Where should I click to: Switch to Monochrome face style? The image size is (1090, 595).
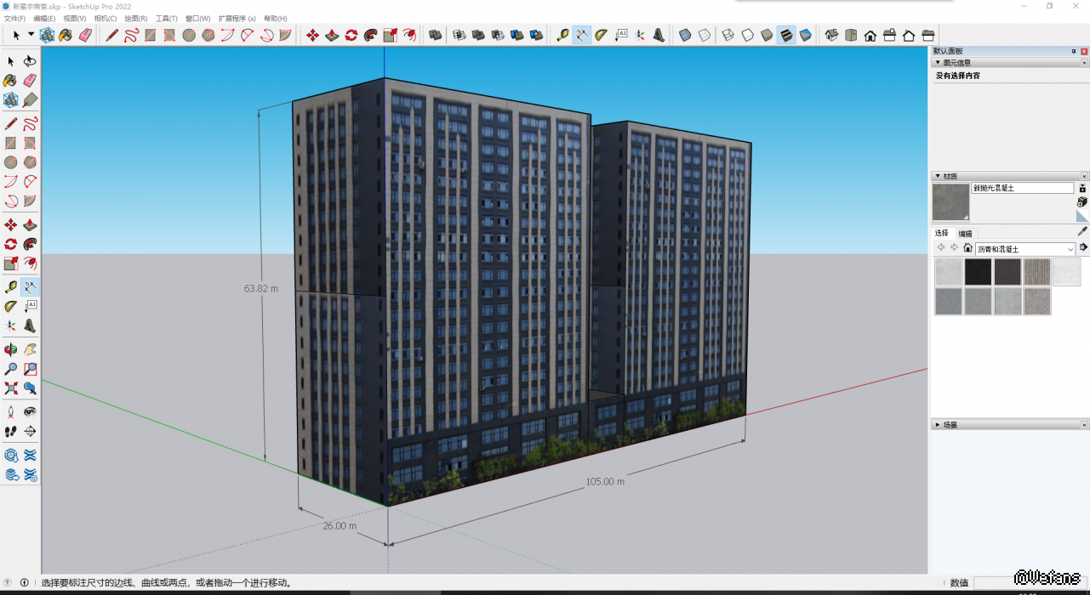click(x=805, y=35)
